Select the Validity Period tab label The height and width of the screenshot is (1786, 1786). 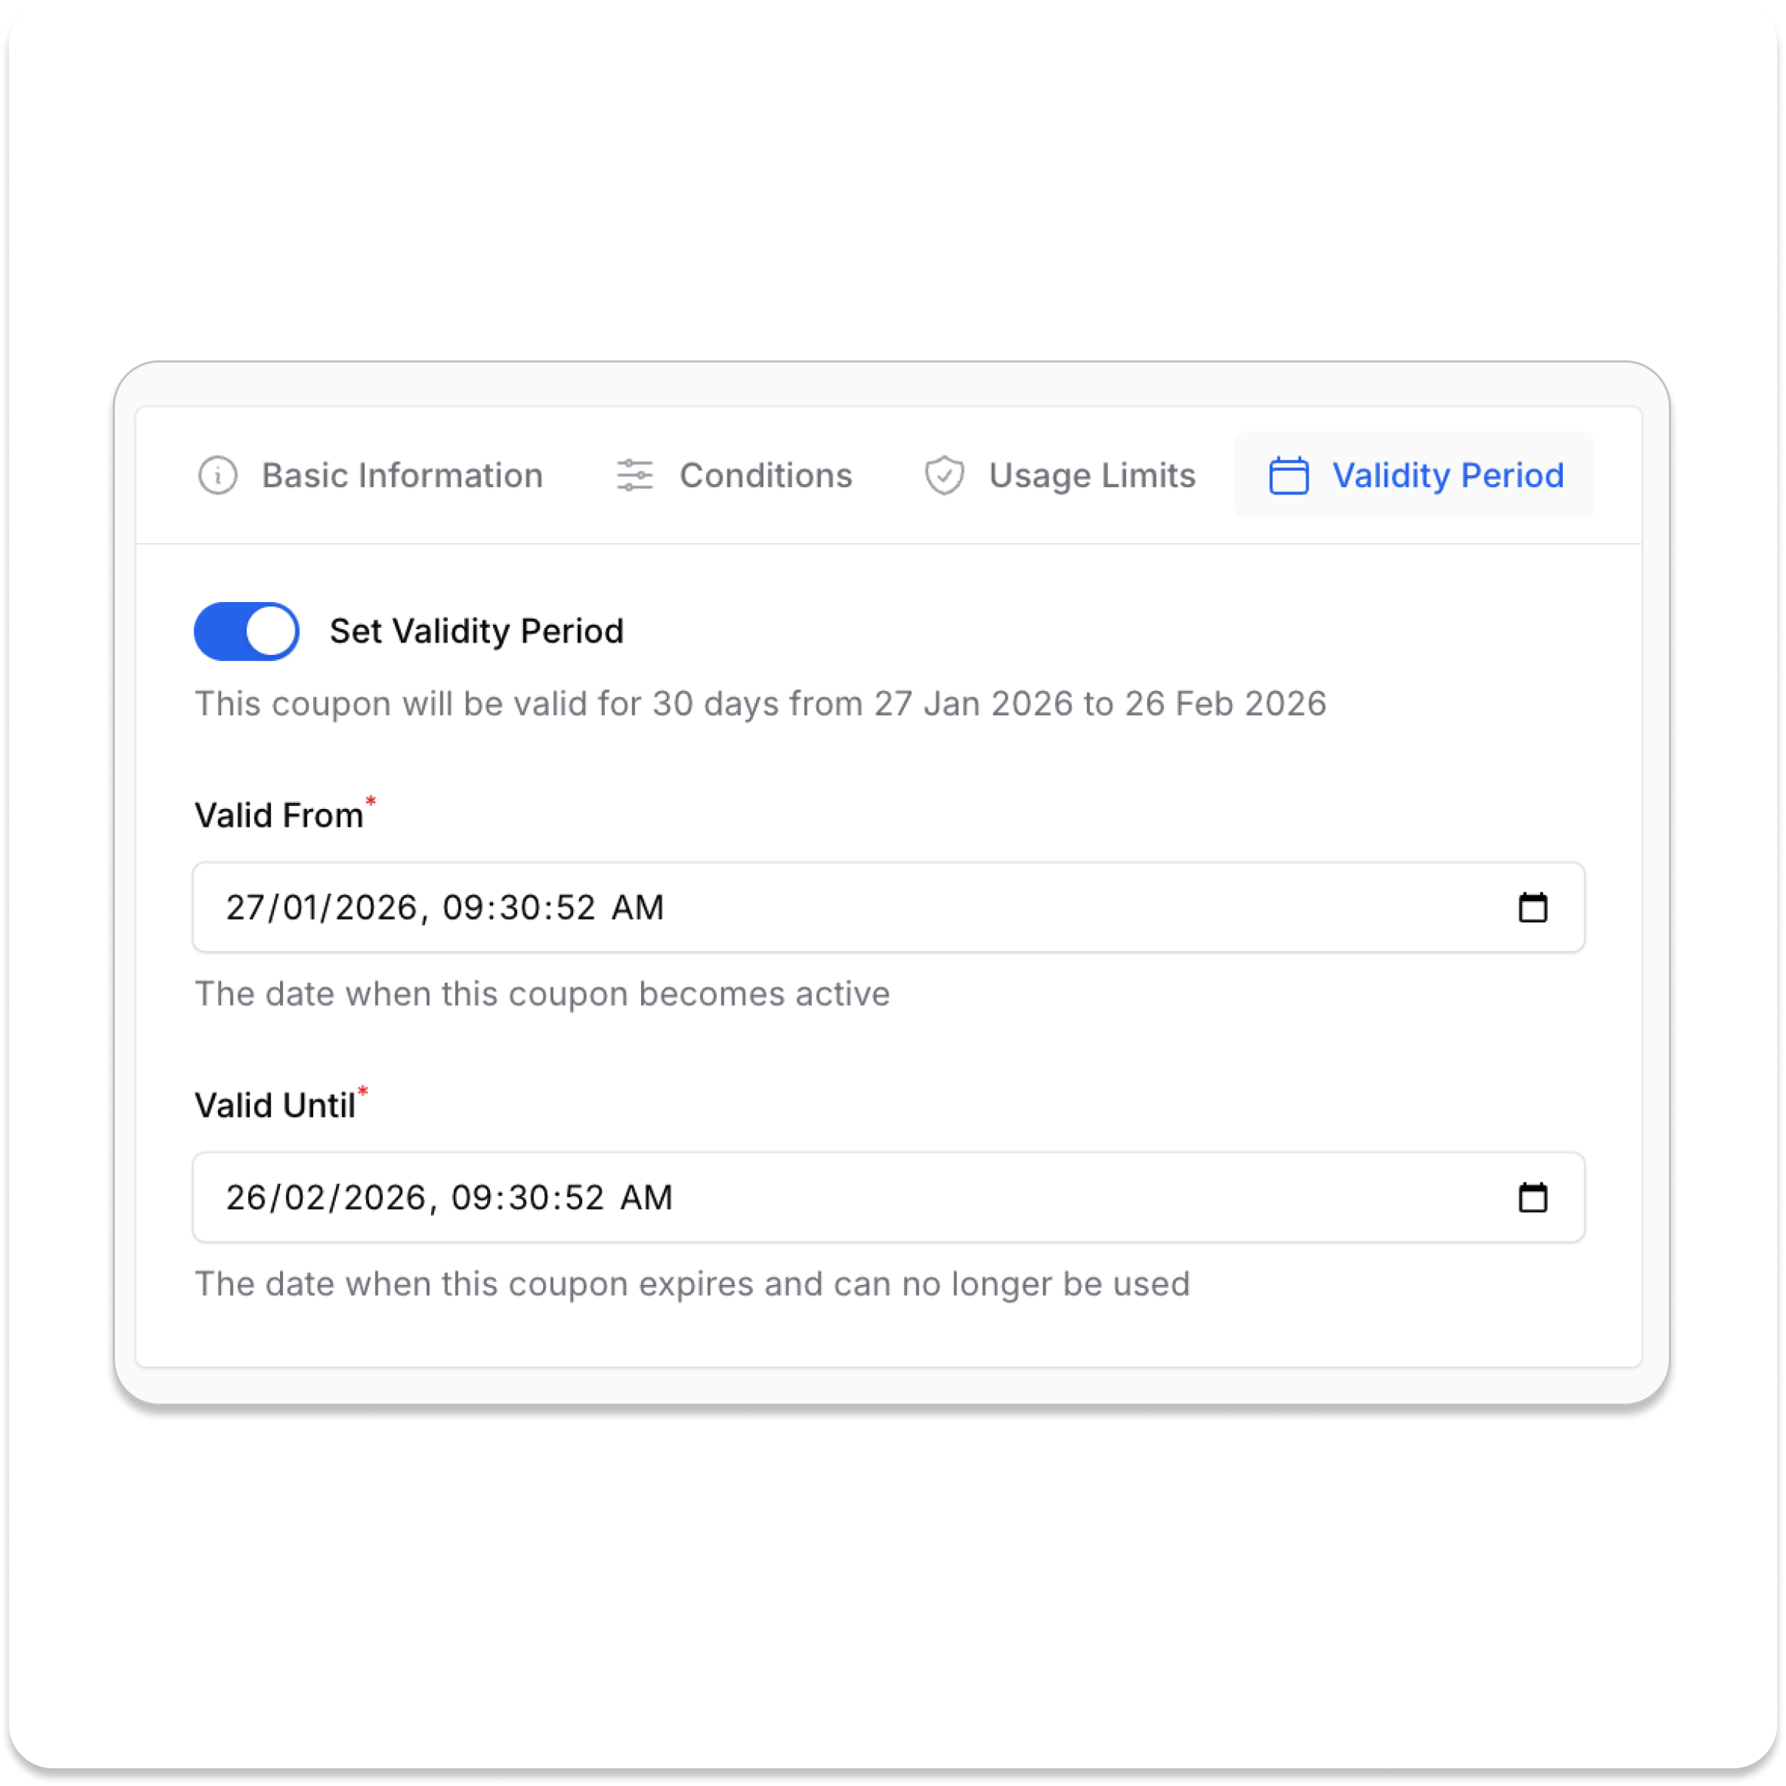(1448, 475)
